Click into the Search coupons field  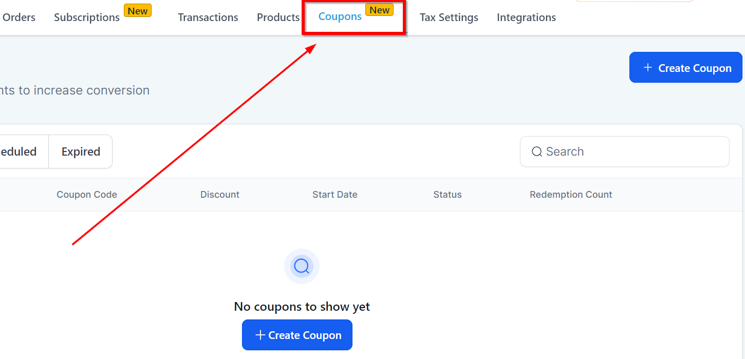click(x=632, y=152)
